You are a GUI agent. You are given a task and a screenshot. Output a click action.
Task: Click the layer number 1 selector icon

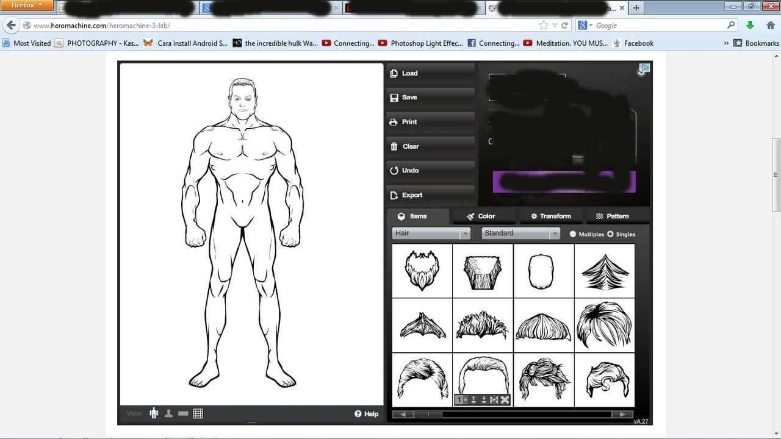[461, 400]
